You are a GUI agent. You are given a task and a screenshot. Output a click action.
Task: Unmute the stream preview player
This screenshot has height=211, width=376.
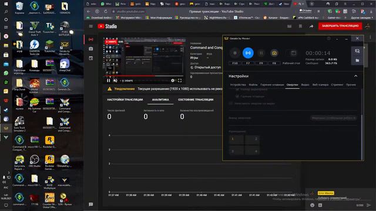pos(115,81)
